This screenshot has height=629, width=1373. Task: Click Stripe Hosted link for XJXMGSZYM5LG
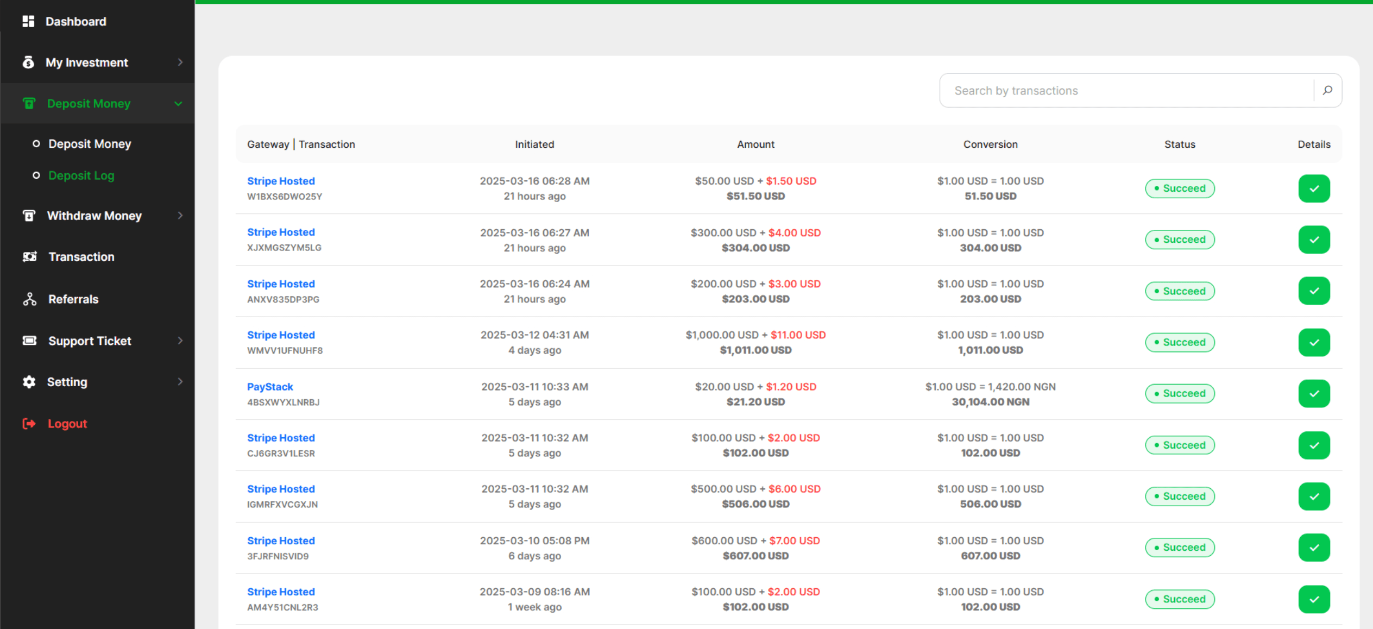281,232
